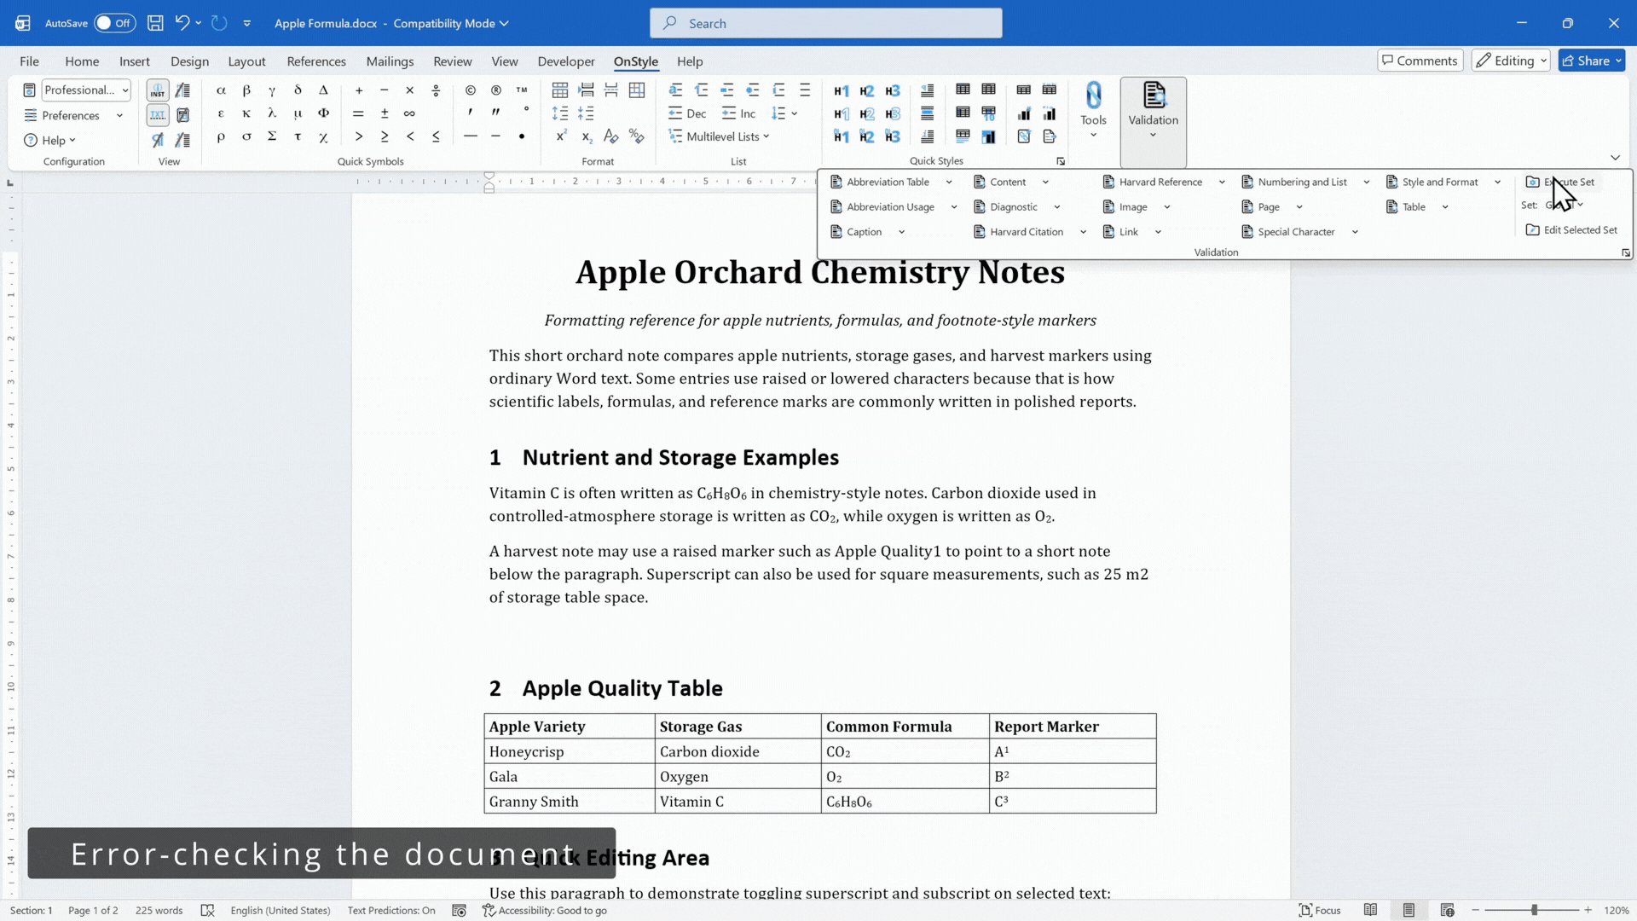The height and width of the screenshot is (921, 1637).
Task: Expand the Abbreviation Table dropdown arrow
Action: click(x=949, y=182)
